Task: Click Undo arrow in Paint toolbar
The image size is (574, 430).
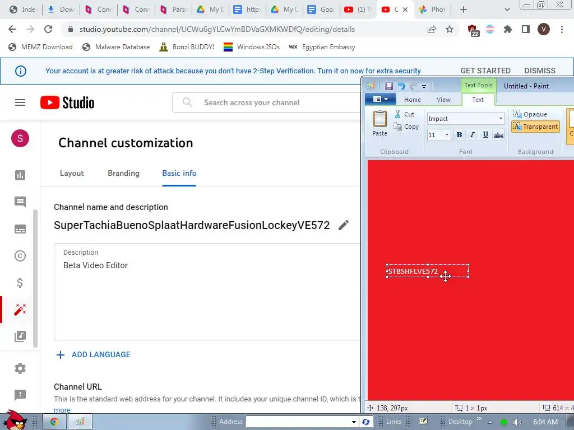Action: 401,86
